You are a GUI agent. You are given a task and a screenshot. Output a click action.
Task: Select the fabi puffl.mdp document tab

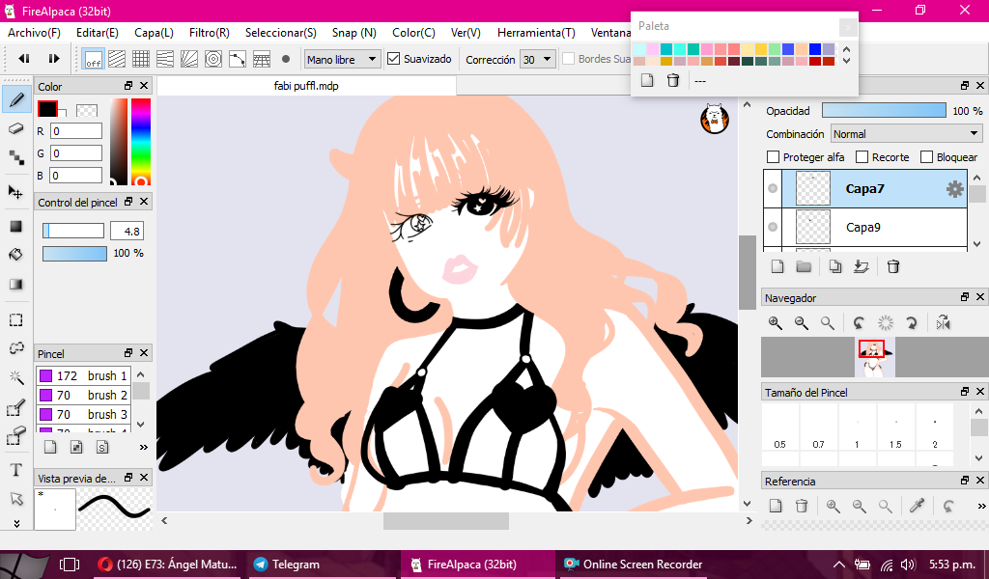tap(306, 86)
